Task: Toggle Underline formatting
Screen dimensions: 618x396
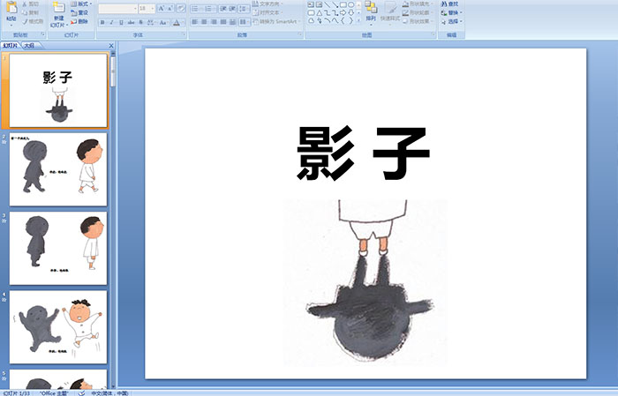Action: pos(121,22)
